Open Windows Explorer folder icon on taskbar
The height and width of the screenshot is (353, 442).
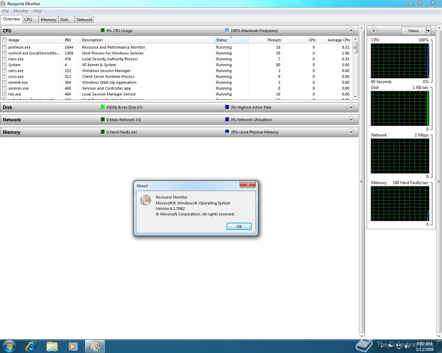coord(52,346)
